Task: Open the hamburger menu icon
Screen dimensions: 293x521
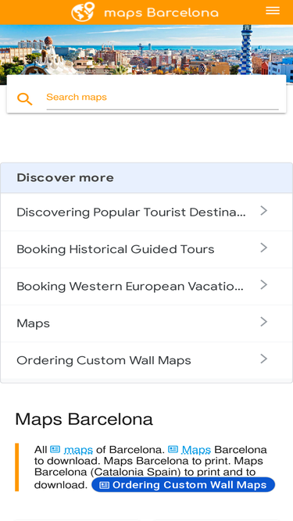Action: point(273,11)
